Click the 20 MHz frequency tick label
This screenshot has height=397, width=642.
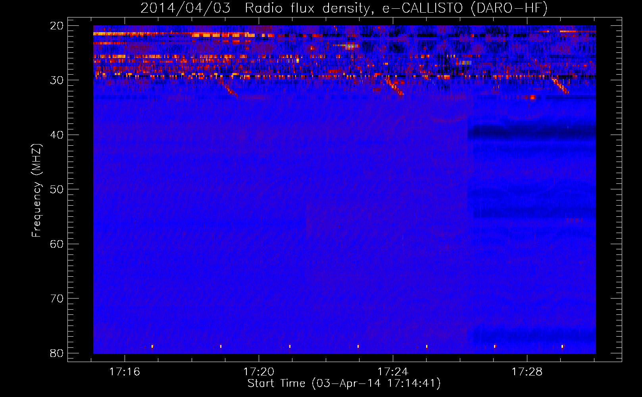click(57, 26)
